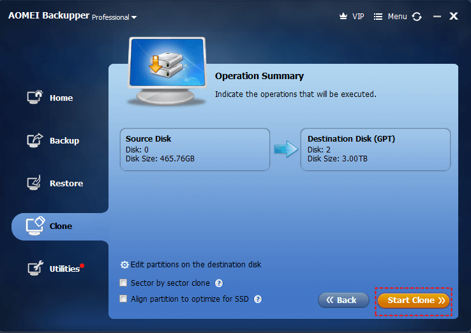
Task: Open Edit partitions on the destination disk
Action: point(196,265)
